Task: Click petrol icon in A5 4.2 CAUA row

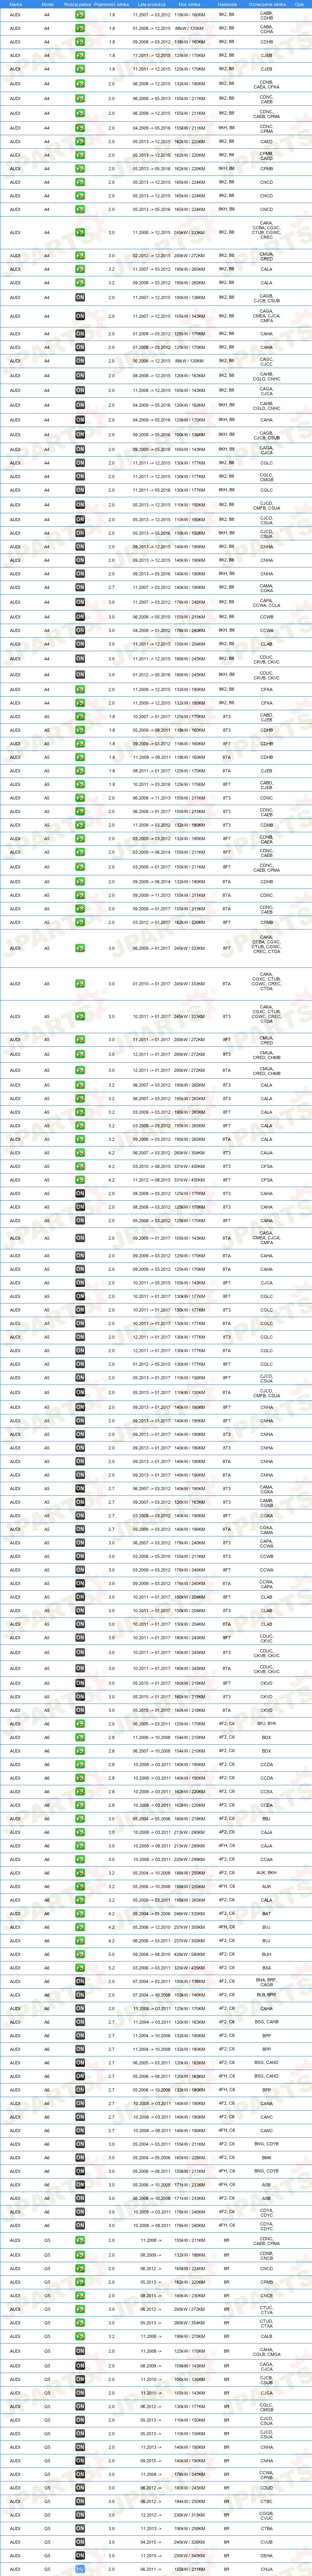Action: tap(80, 1153)
